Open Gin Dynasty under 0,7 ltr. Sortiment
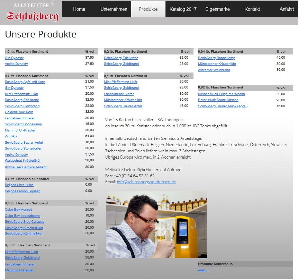 pyautogui.click(x=14, y=88)
